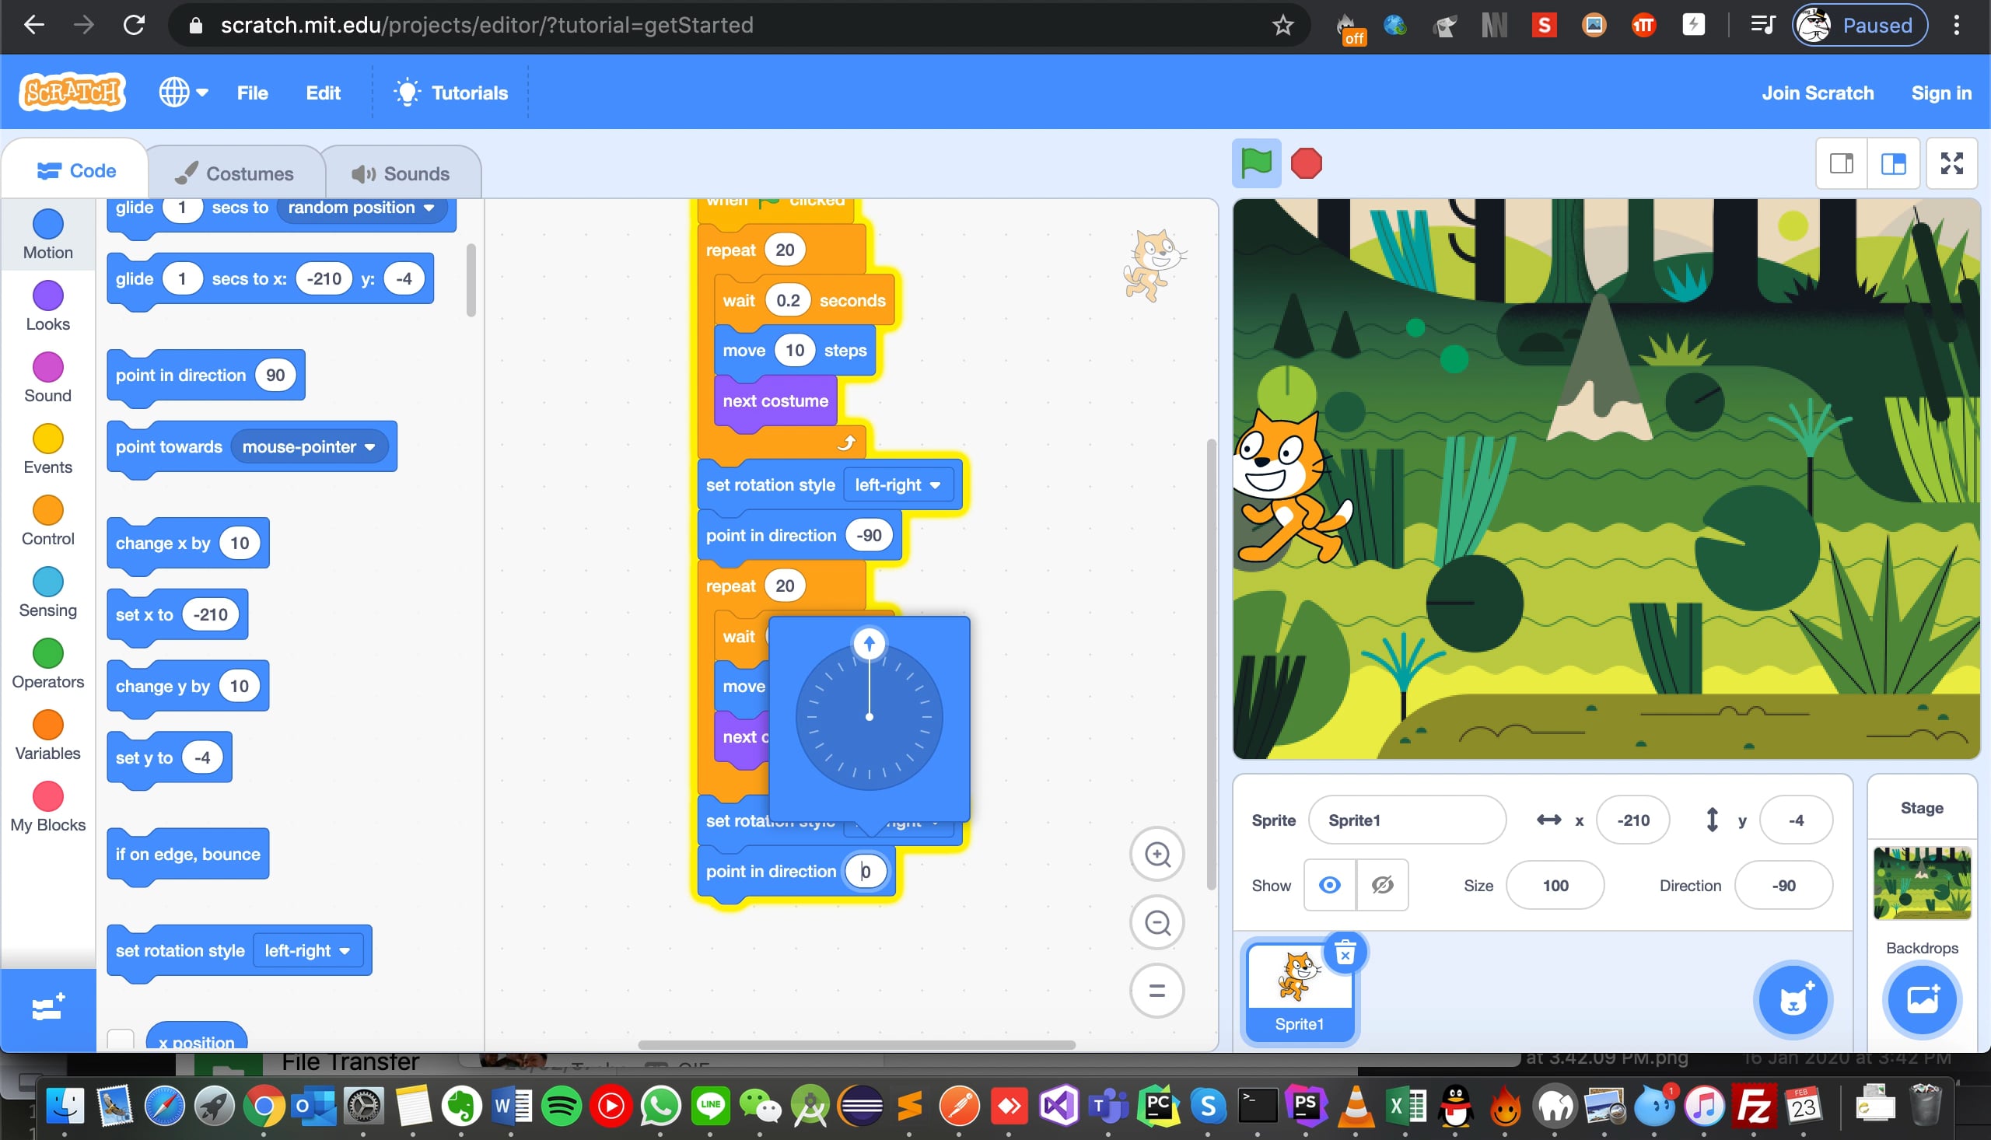Click the circular direction dial face
This screenshot has width=1991, height=1140.
pyautogui.click(x=869, y=716)
